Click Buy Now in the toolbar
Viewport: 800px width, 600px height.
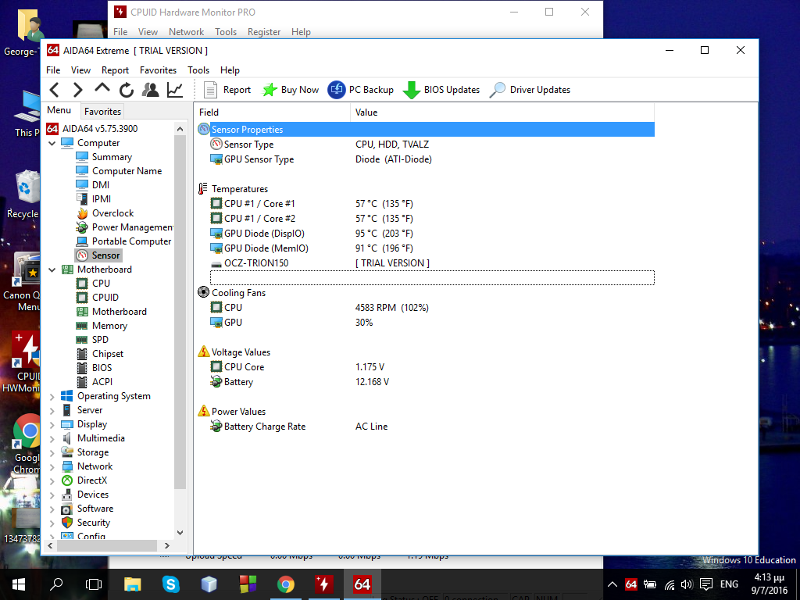coord(291,90)
